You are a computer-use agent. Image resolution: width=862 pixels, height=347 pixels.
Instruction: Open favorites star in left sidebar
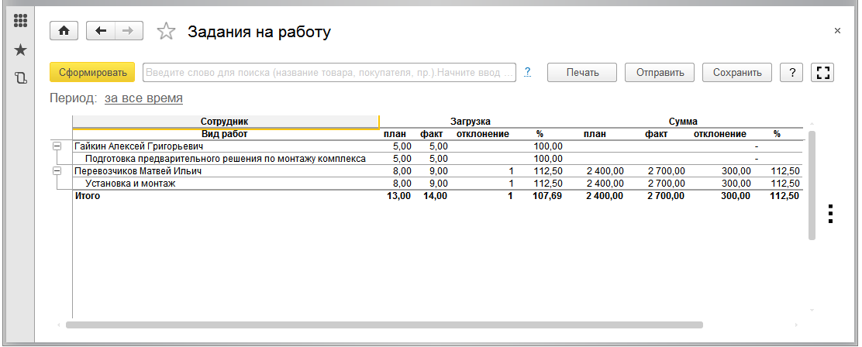[x=20, y=50]
